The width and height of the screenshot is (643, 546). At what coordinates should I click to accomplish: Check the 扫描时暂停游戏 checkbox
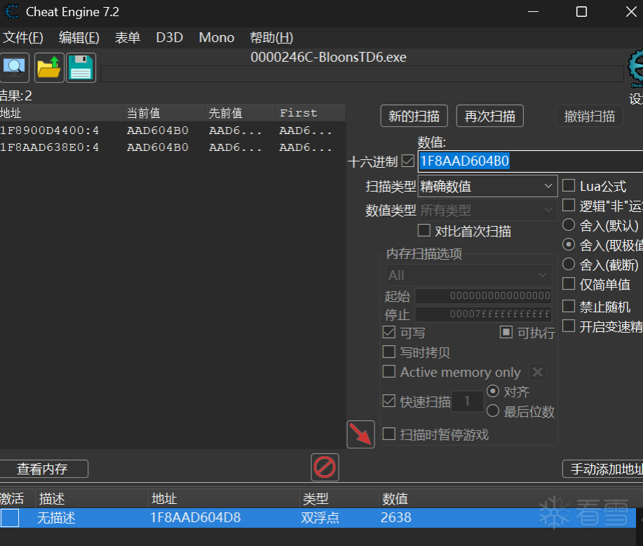pyautogui.click(x=388, y=434)
